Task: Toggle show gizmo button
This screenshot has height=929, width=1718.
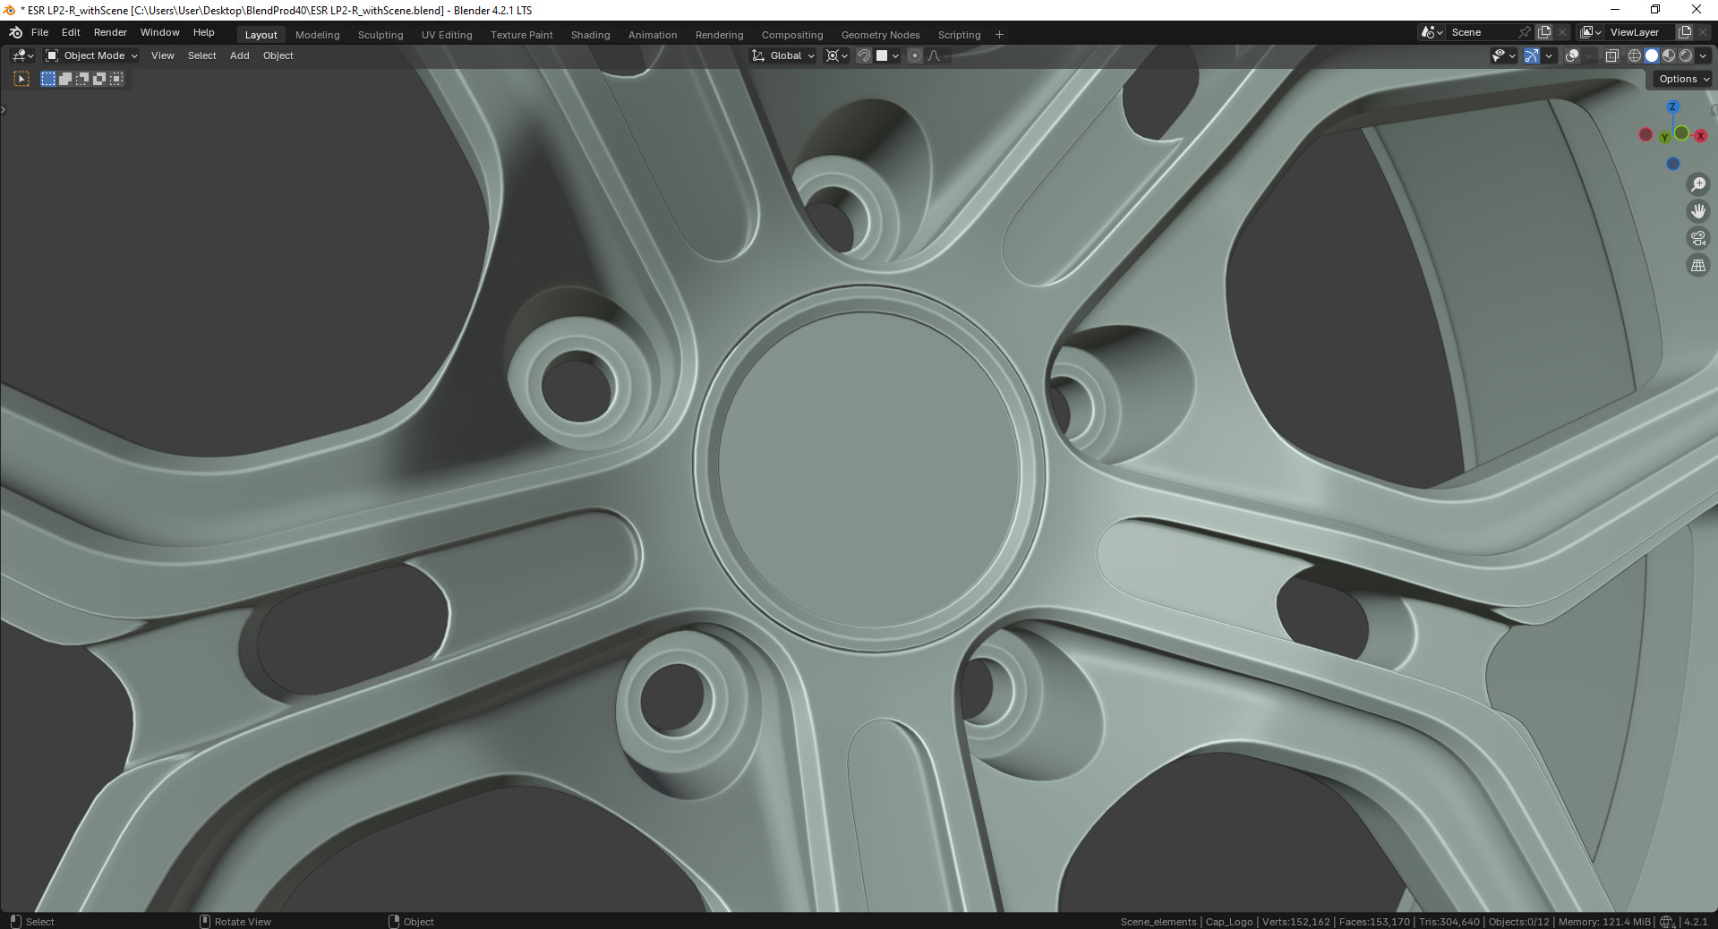Action: tap(1532, 55)
